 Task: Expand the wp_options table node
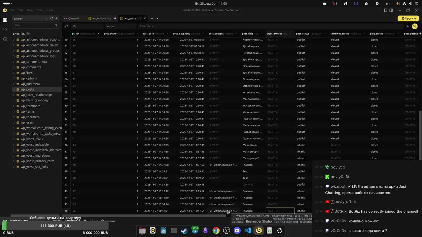coord(14,78)
